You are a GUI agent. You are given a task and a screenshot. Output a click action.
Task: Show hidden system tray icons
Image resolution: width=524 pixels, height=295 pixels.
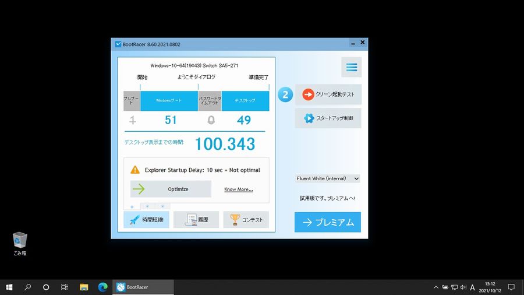(436, 287)
